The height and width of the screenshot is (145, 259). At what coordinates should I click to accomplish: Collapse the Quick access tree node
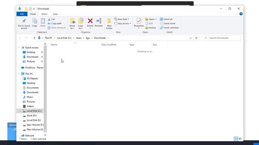(x=19, y=48)
